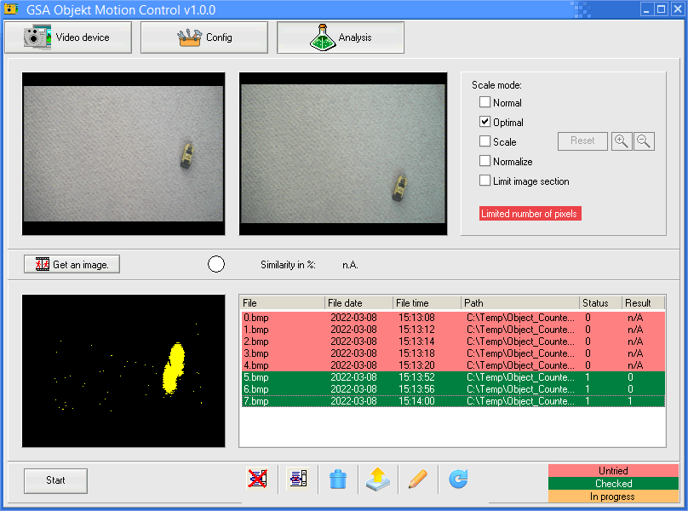Minimize the GSA Objekt Motion Control window
The image size is (688, 511).
coord(646,9)
